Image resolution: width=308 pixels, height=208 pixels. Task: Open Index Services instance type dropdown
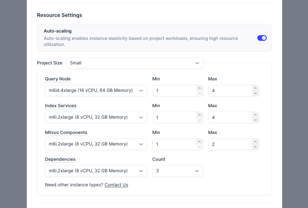96,117
